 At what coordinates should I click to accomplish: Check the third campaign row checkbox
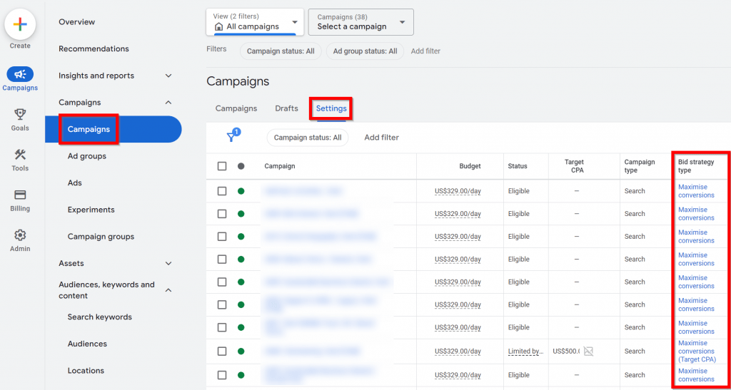pos(222,237)
